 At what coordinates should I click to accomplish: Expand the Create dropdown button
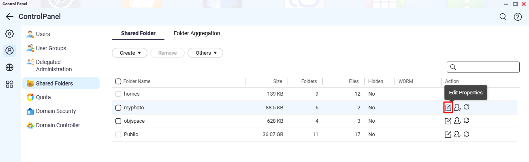(x=130, y=53)
